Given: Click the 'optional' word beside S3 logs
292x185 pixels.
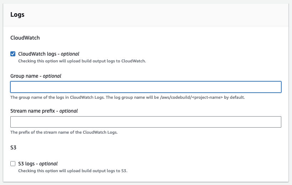Looking at the screenshot, I should pyautogui.click(x=48, y=164).
